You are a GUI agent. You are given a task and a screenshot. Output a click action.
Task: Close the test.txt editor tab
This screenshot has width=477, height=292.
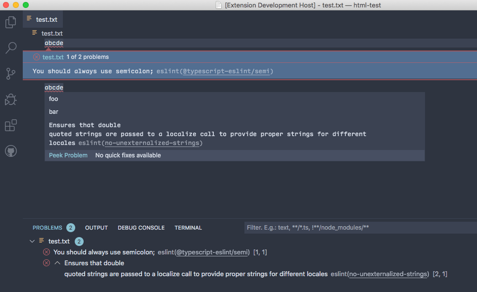click(x=59, y=19)
